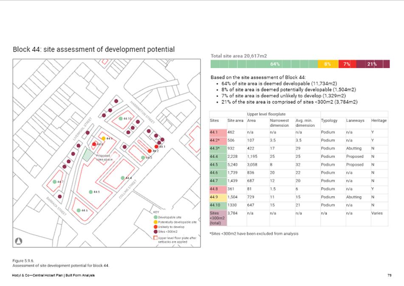Click the Proposed open space green area
This screenshot has height=286, width=404.
[87, 154]
